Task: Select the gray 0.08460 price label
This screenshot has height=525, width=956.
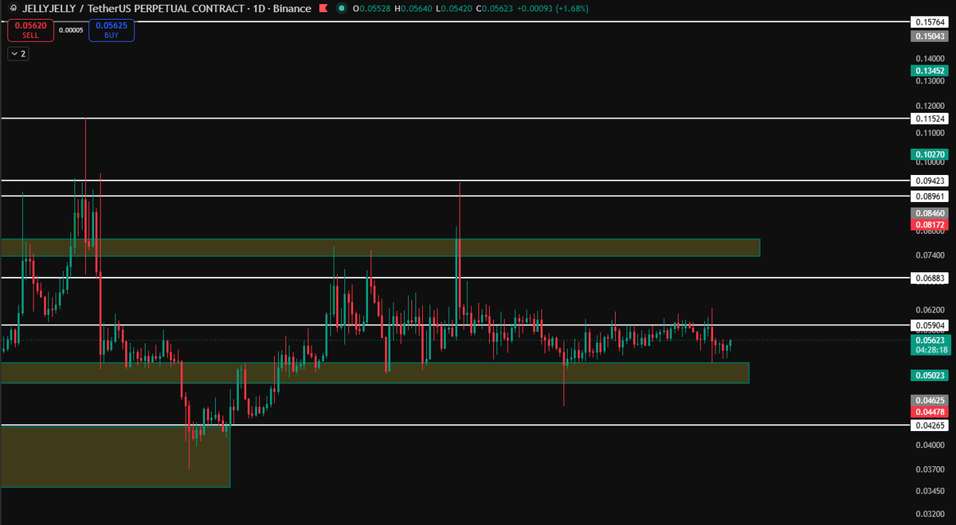Action: [x=930, y=213]
